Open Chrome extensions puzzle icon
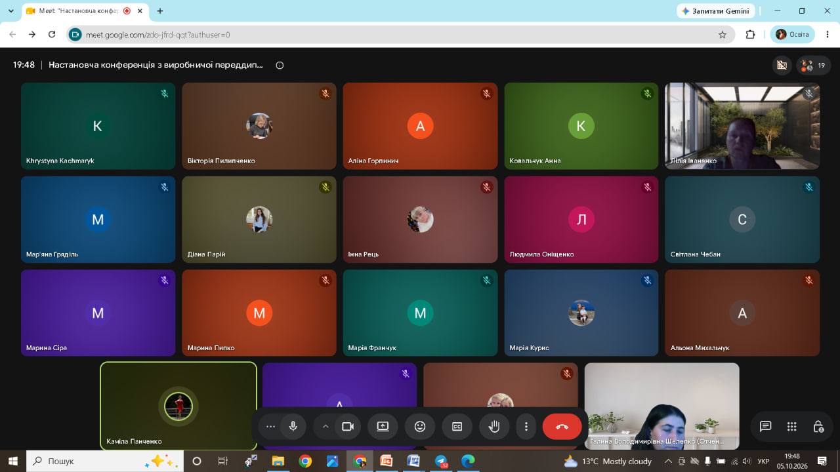840x472 pixels. click(750, 35)
